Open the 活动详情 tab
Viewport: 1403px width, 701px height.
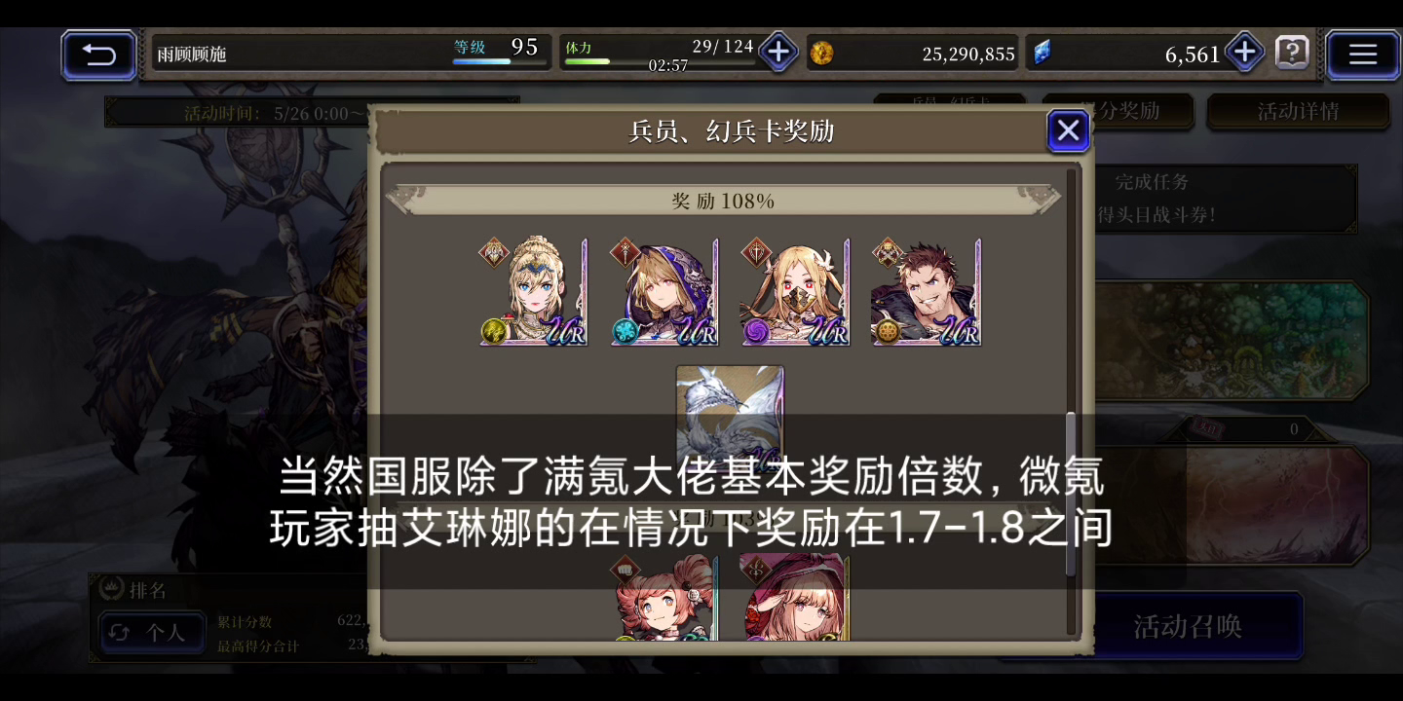[1298, 112]
